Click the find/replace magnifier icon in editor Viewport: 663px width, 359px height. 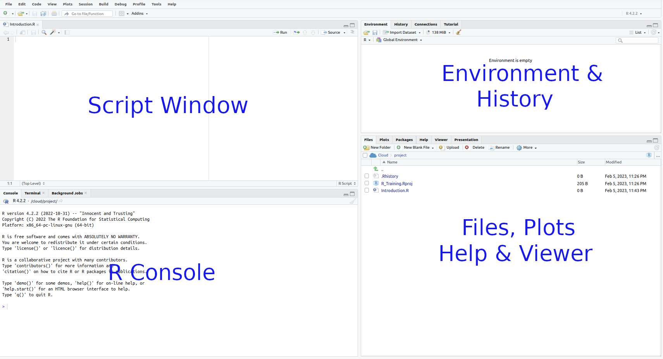point(44,33)
